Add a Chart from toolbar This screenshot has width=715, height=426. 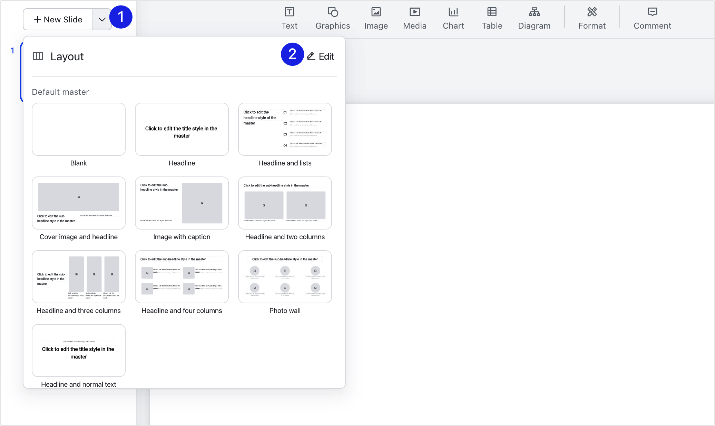pyautogui.click(x=453, y=18)
